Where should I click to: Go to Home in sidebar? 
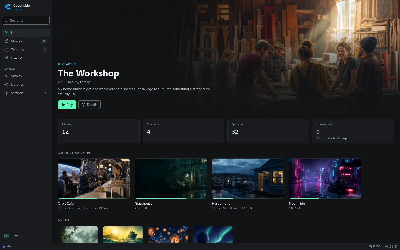tap(26, 33)
